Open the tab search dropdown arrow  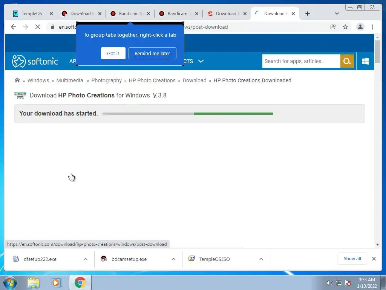(337, 14)
